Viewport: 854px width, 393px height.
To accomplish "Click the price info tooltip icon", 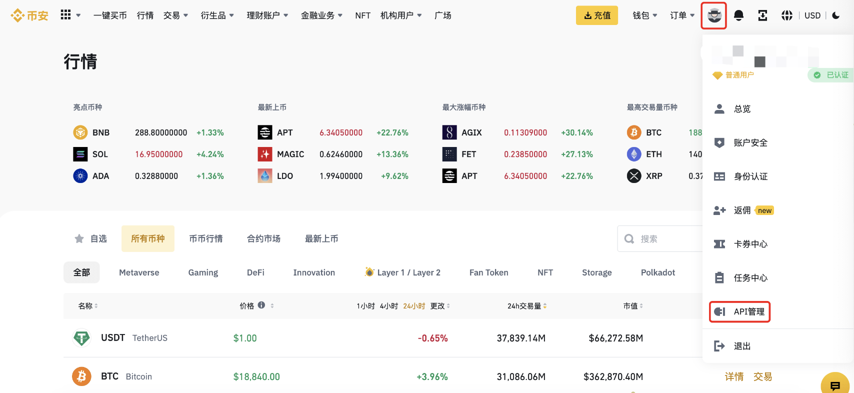I will [x=261, y=305].
